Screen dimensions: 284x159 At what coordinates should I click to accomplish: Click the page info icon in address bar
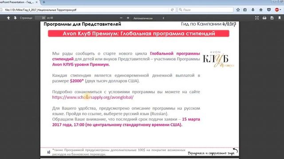[x=1, y=10]
